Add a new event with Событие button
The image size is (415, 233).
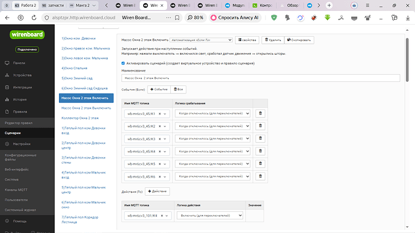click(159, 89)
